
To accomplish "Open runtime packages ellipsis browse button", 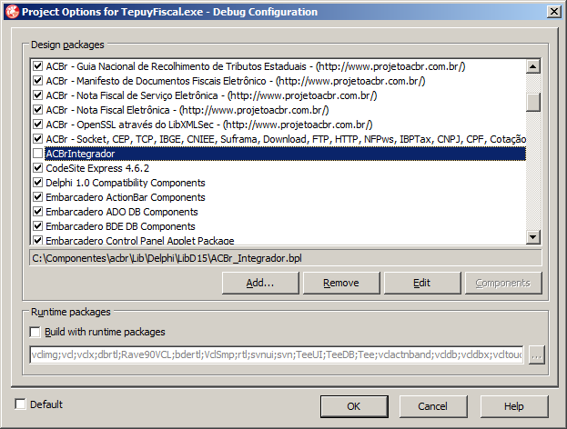I will click(537, 355).
